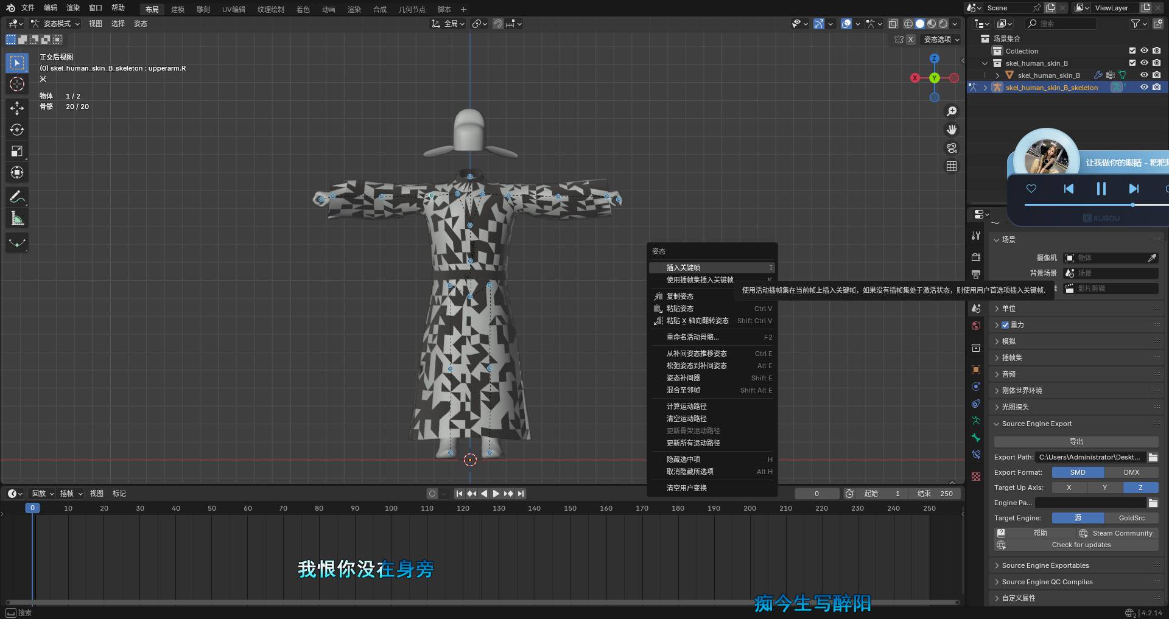Open the Bone Constraints properties tab
The width and height of the screenshot is (1169, 619).
(976, 455)
